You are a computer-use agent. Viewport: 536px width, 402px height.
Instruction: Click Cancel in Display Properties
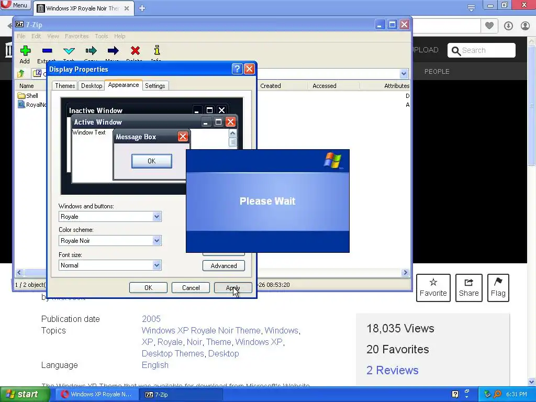[x=191, y=288]
